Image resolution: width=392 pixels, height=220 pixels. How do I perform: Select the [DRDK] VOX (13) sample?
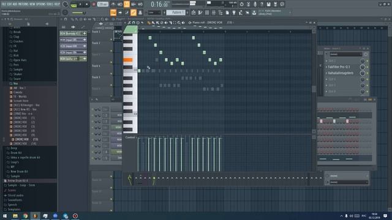[x=26, y=139]
